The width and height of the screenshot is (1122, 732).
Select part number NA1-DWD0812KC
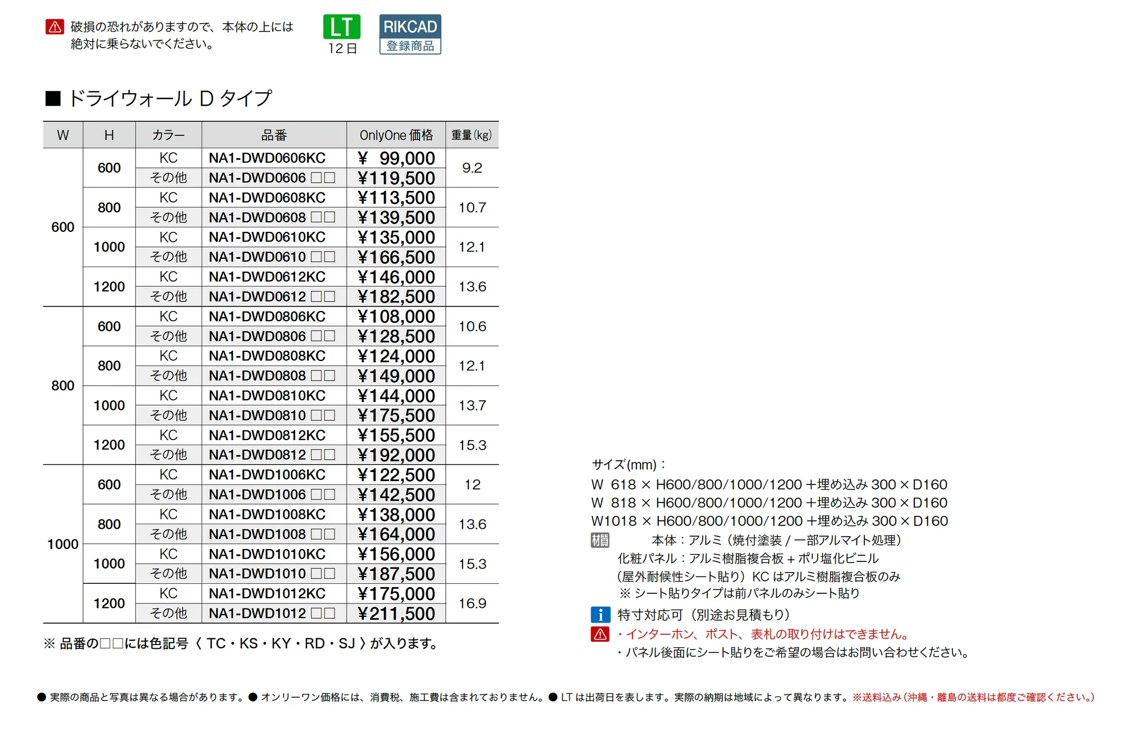[267, 435]
